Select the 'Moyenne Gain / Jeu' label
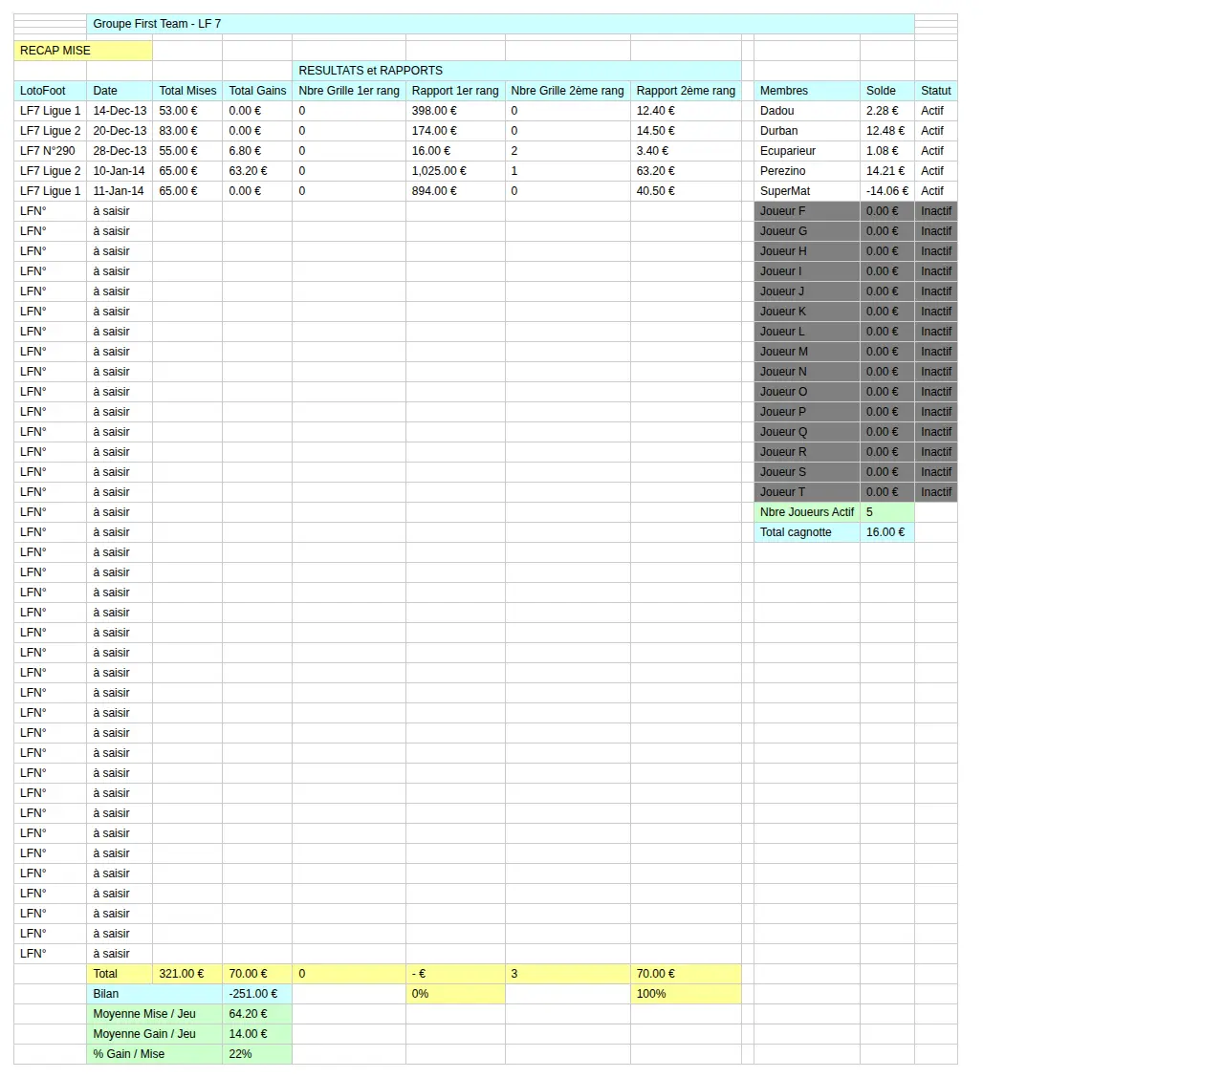Image resolution: width=1224 pixels, height=1078 pixels. point(154,1034)
